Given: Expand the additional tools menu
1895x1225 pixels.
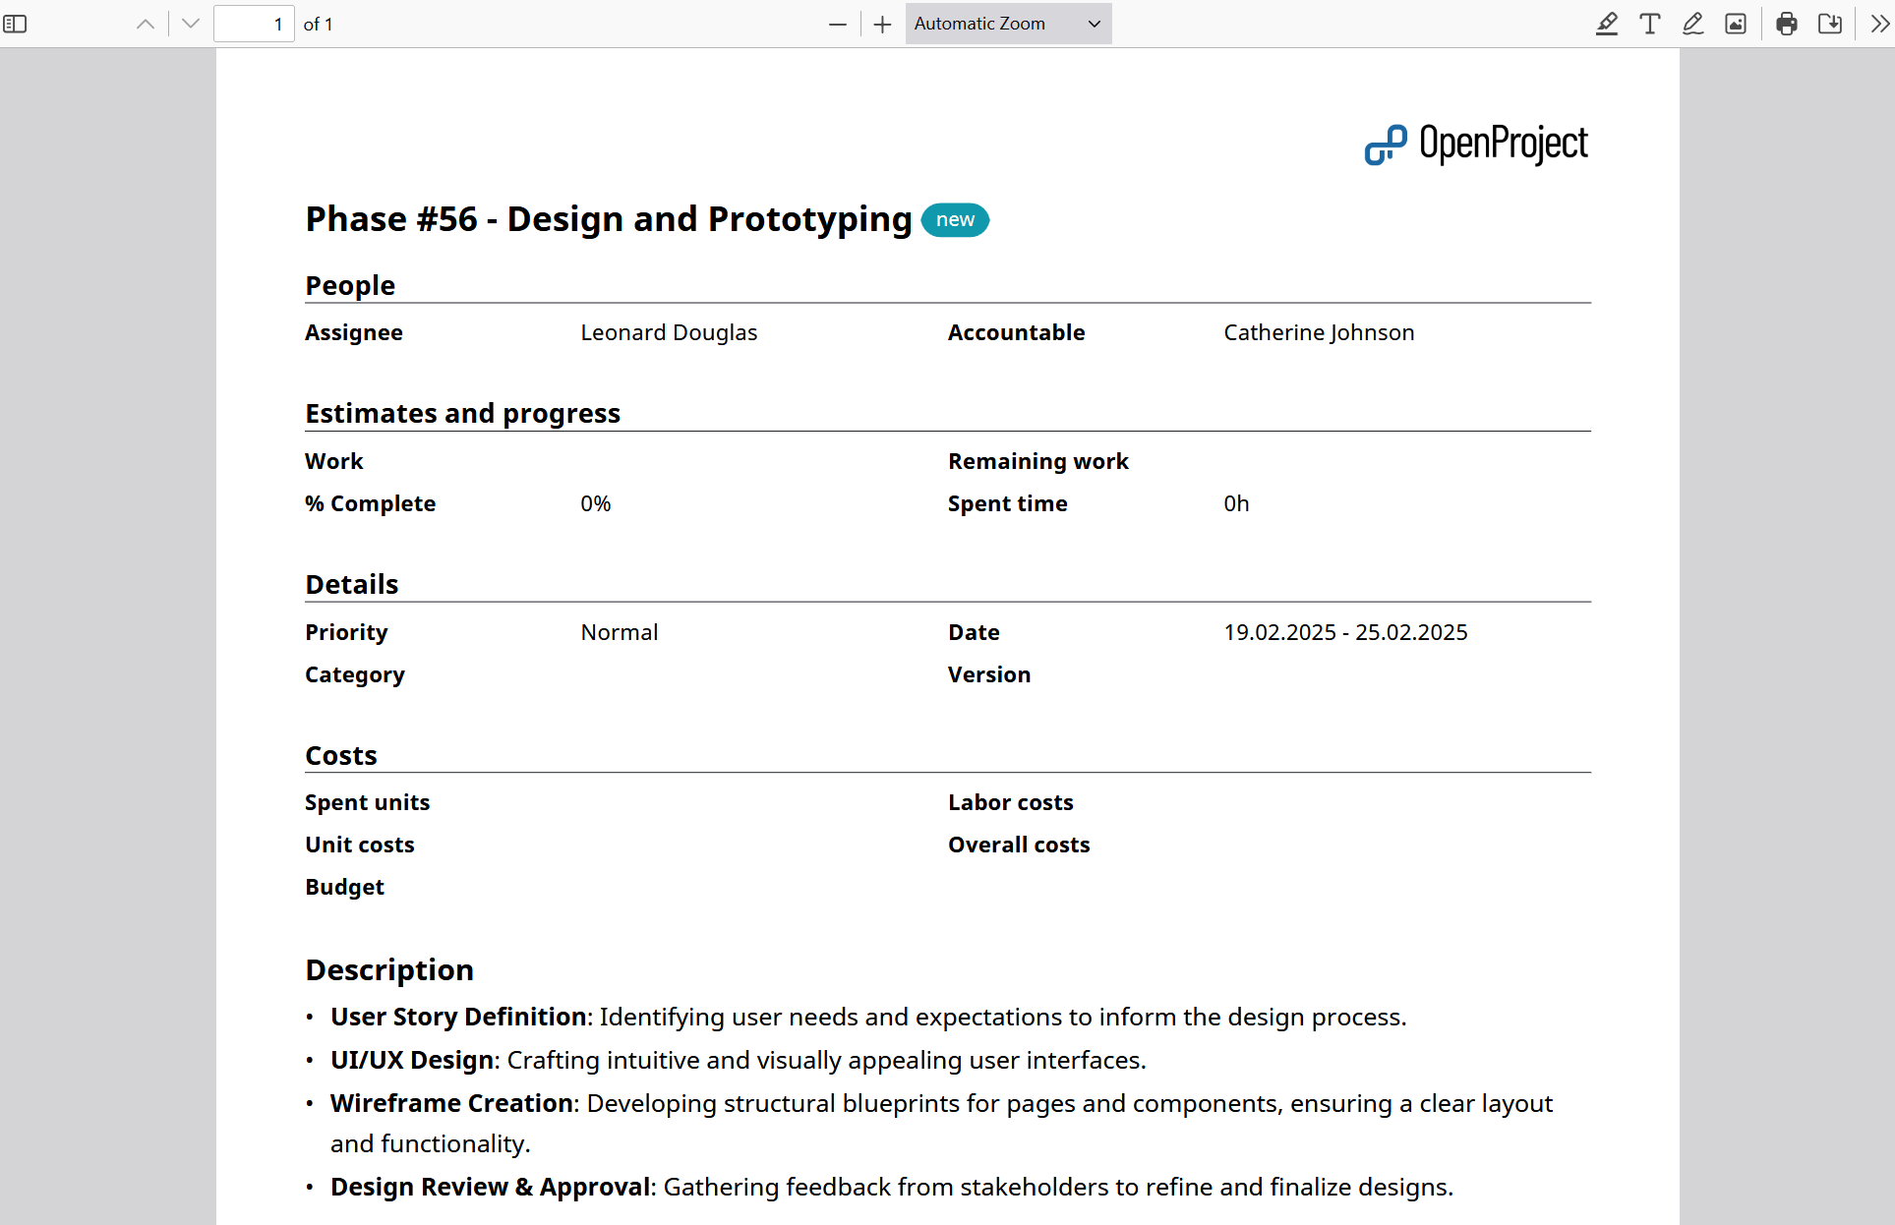Looking at the screenshot, I should 1879,24.
